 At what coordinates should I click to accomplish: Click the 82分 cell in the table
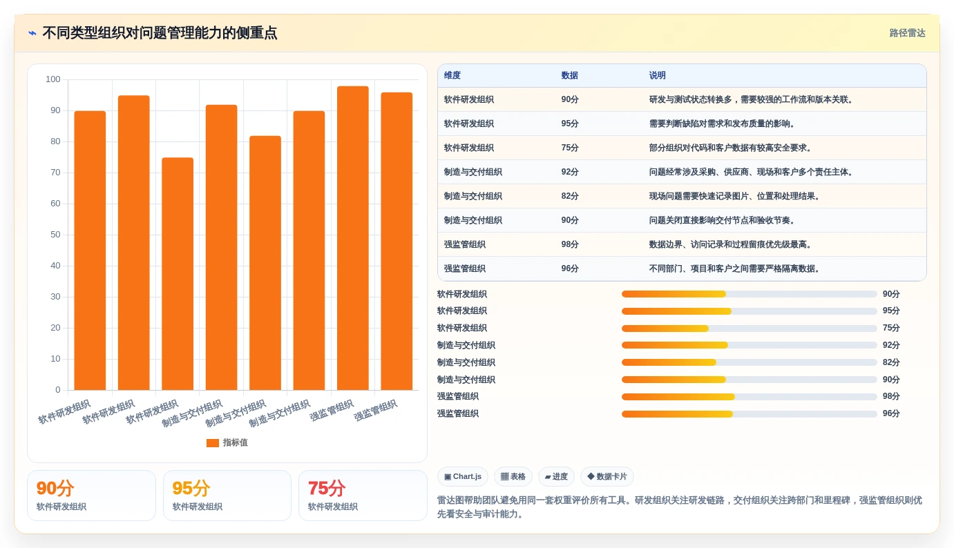(570, 196)
